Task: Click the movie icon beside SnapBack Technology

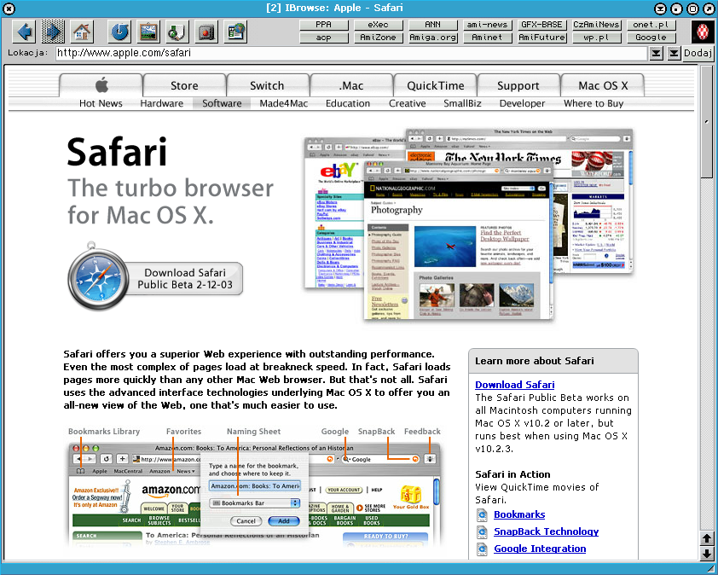Action: pyautogui.click(x=482, y=532)
